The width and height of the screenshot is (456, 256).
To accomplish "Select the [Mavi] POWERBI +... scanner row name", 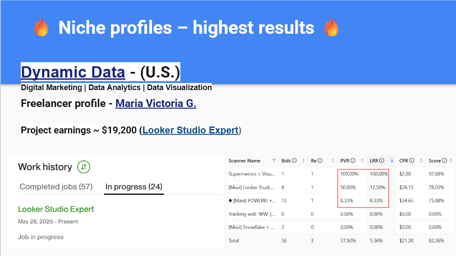I will 252,201.
